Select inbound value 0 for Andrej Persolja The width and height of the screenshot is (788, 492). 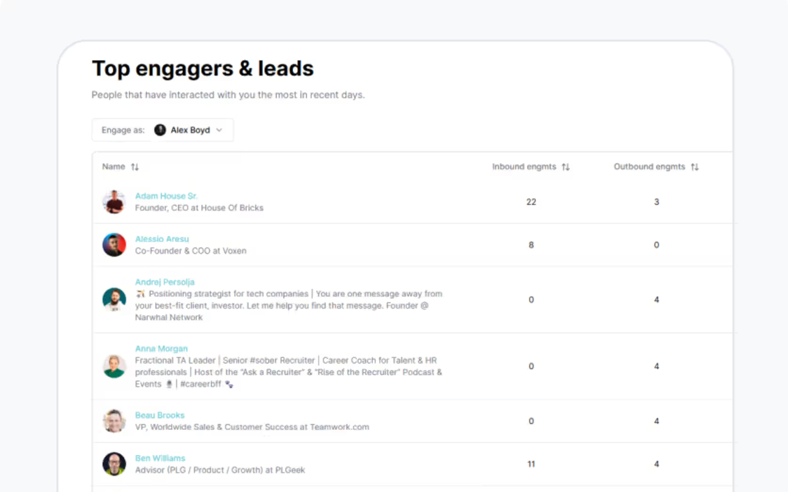pos(531,300)
